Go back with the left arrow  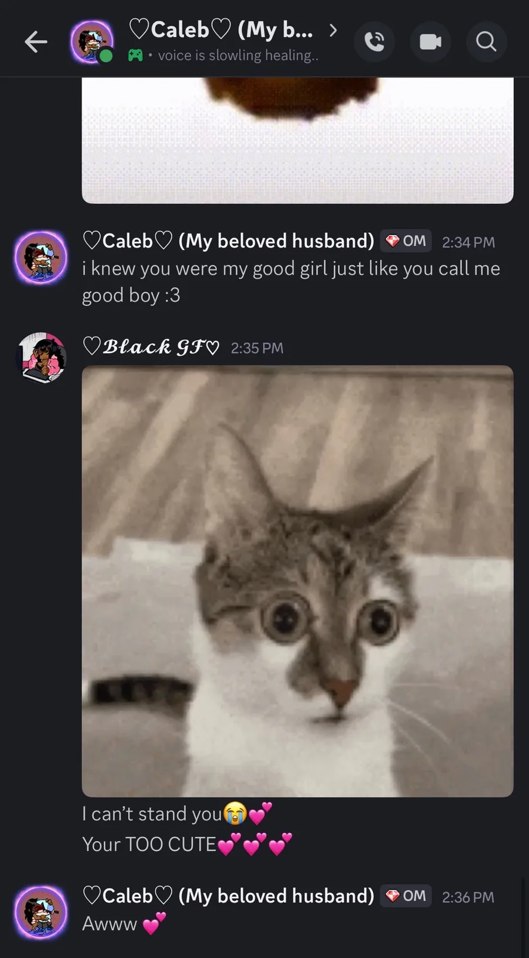coord(36,42)
